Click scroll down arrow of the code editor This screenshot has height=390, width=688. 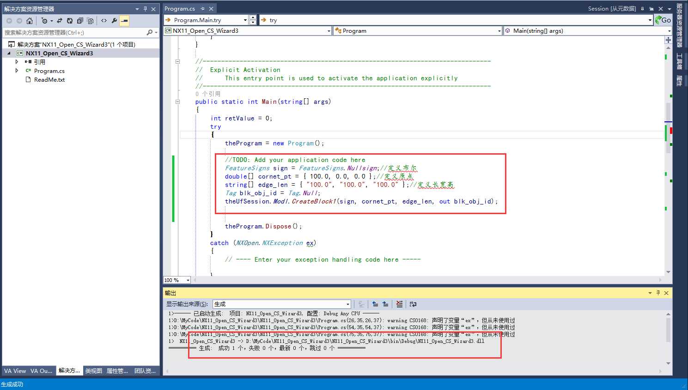668,272
